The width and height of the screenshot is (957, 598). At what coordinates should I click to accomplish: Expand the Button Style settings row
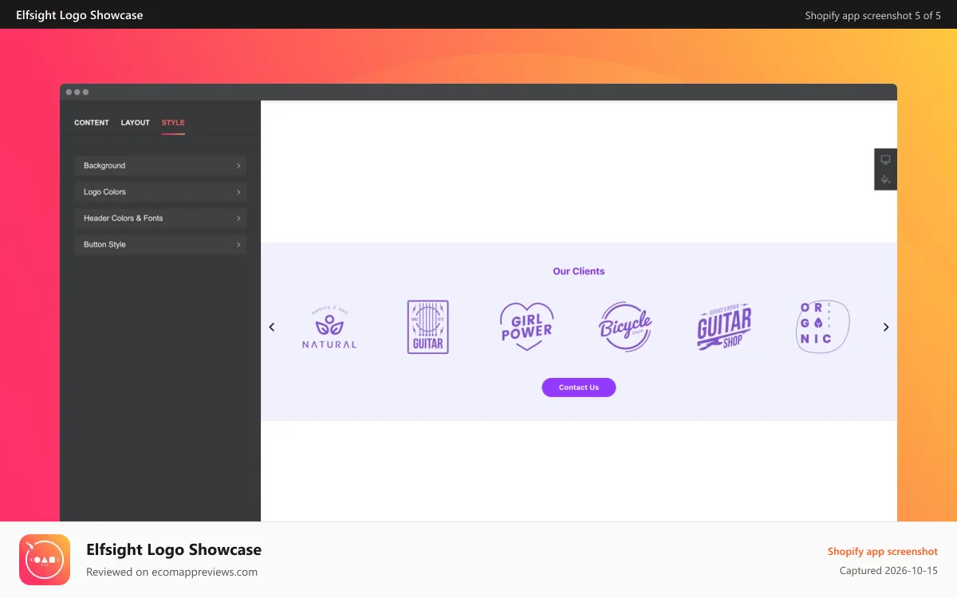pyautogui.click(x=160, y=245)
